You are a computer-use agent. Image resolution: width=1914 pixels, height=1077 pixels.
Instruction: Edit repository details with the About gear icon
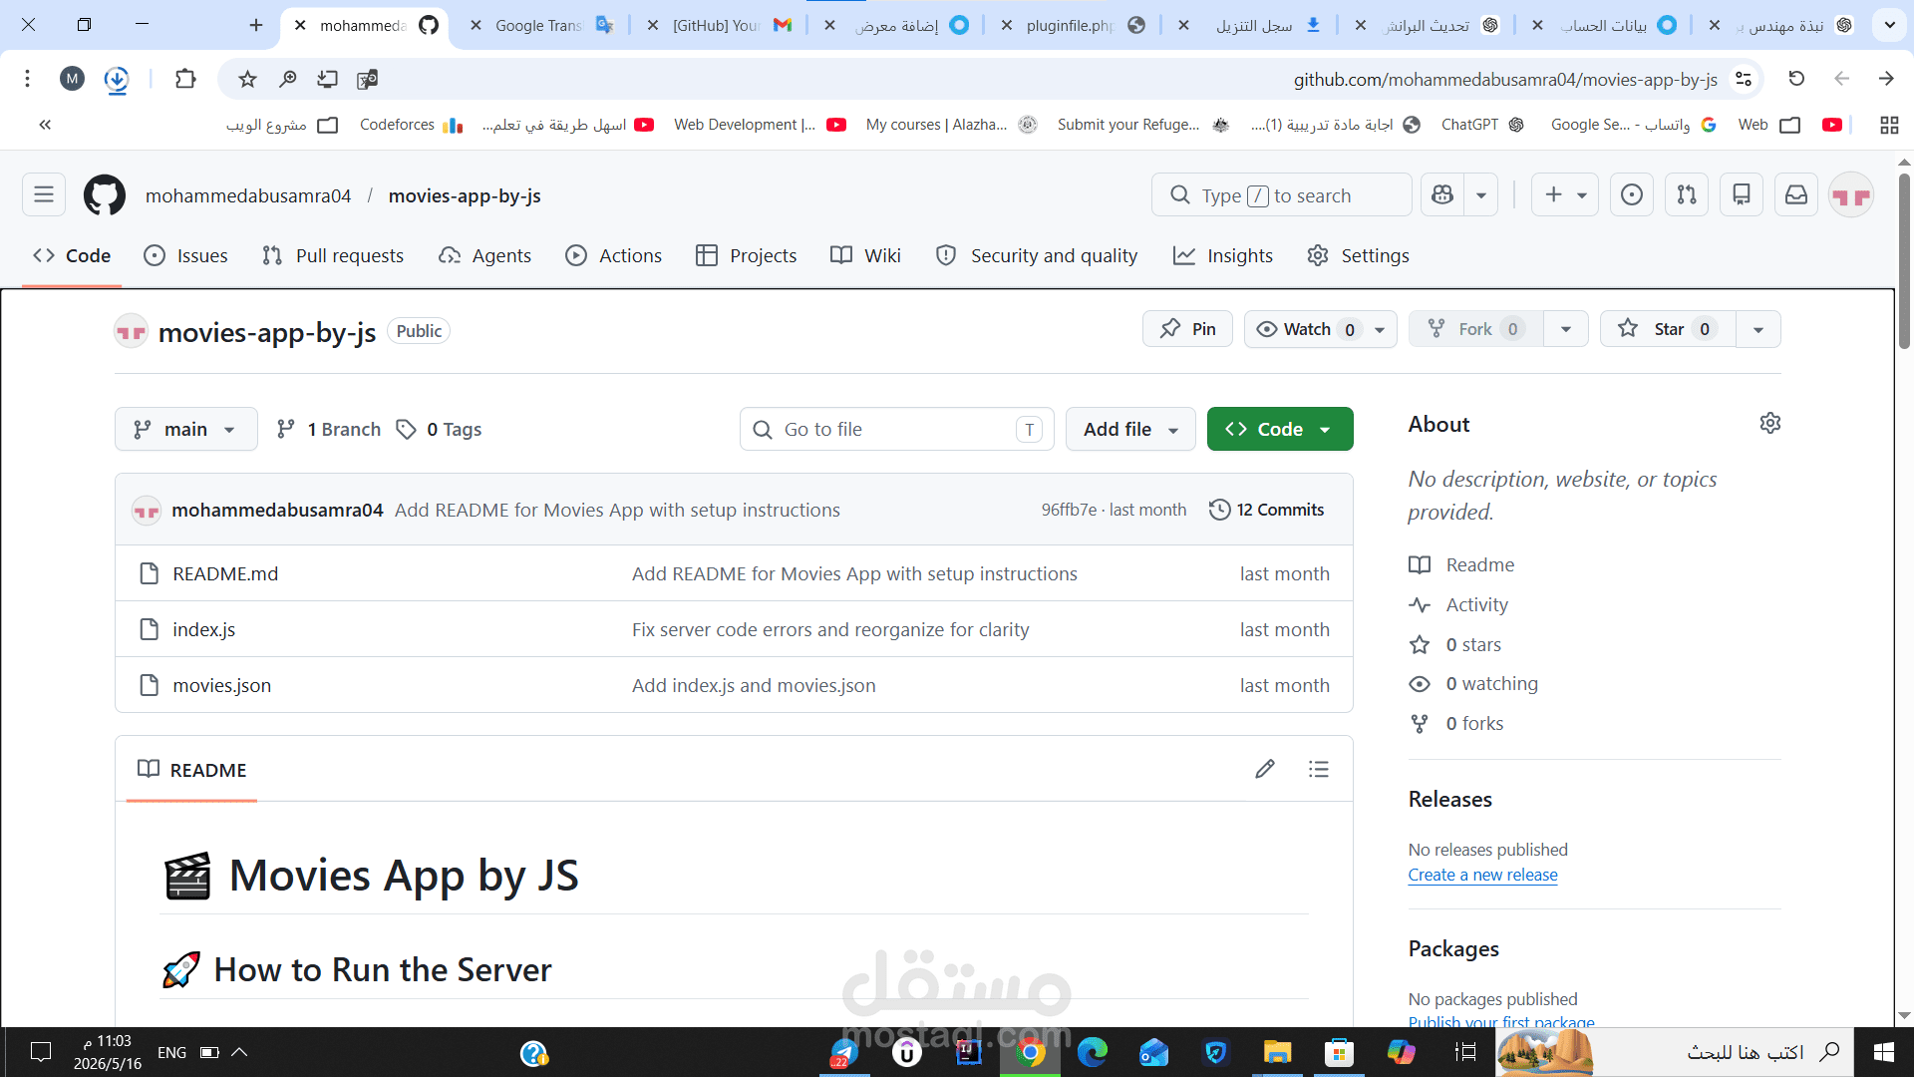[1770, 423]
